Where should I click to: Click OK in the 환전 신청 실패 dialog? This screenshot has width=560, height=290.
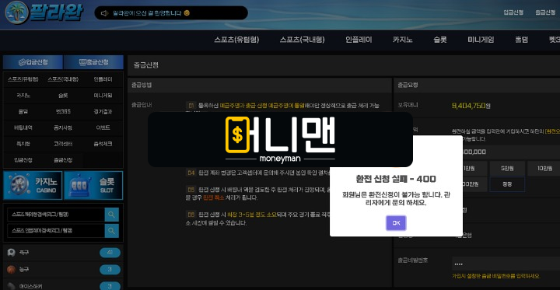point(396,223)
